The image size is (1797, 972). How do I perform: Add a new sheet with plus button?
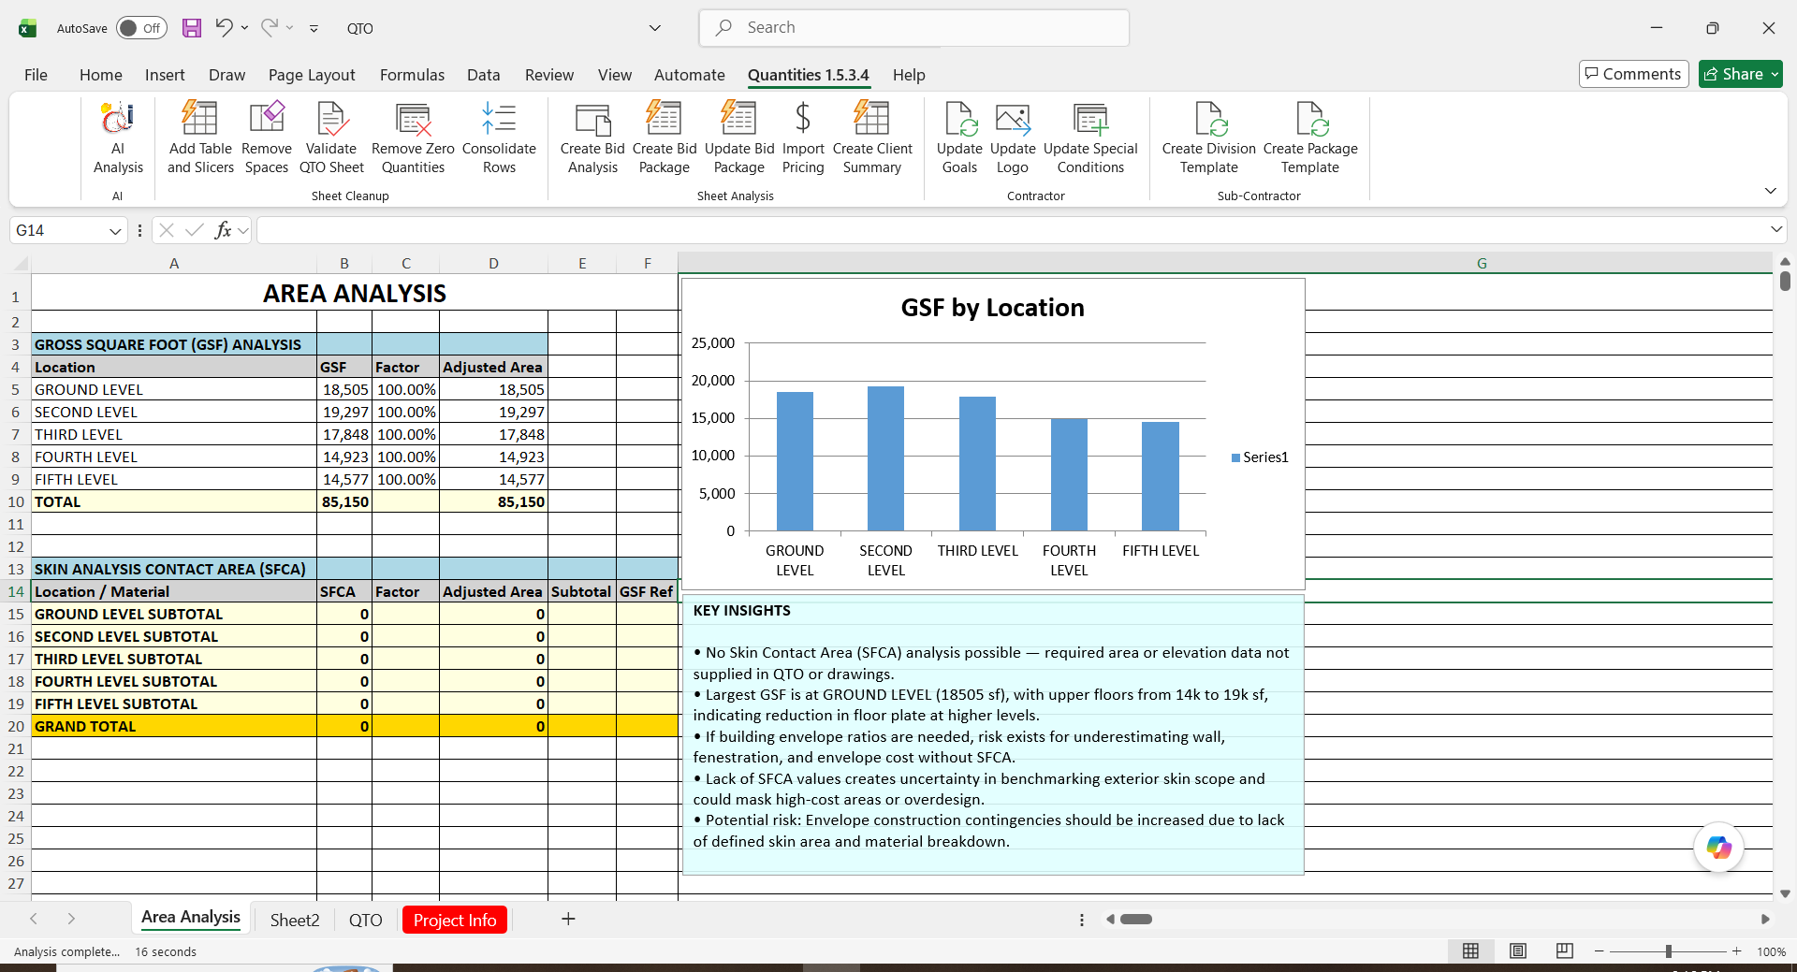pos(568,919)
